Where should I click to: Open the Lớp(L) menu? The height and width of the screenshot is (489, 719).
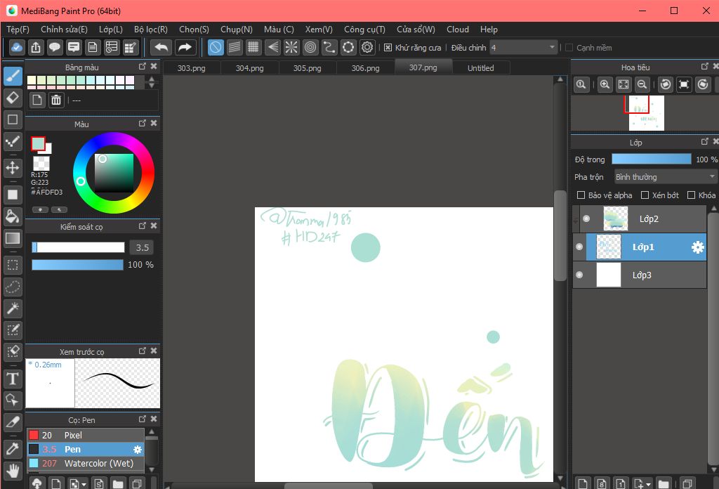[111, 30]
